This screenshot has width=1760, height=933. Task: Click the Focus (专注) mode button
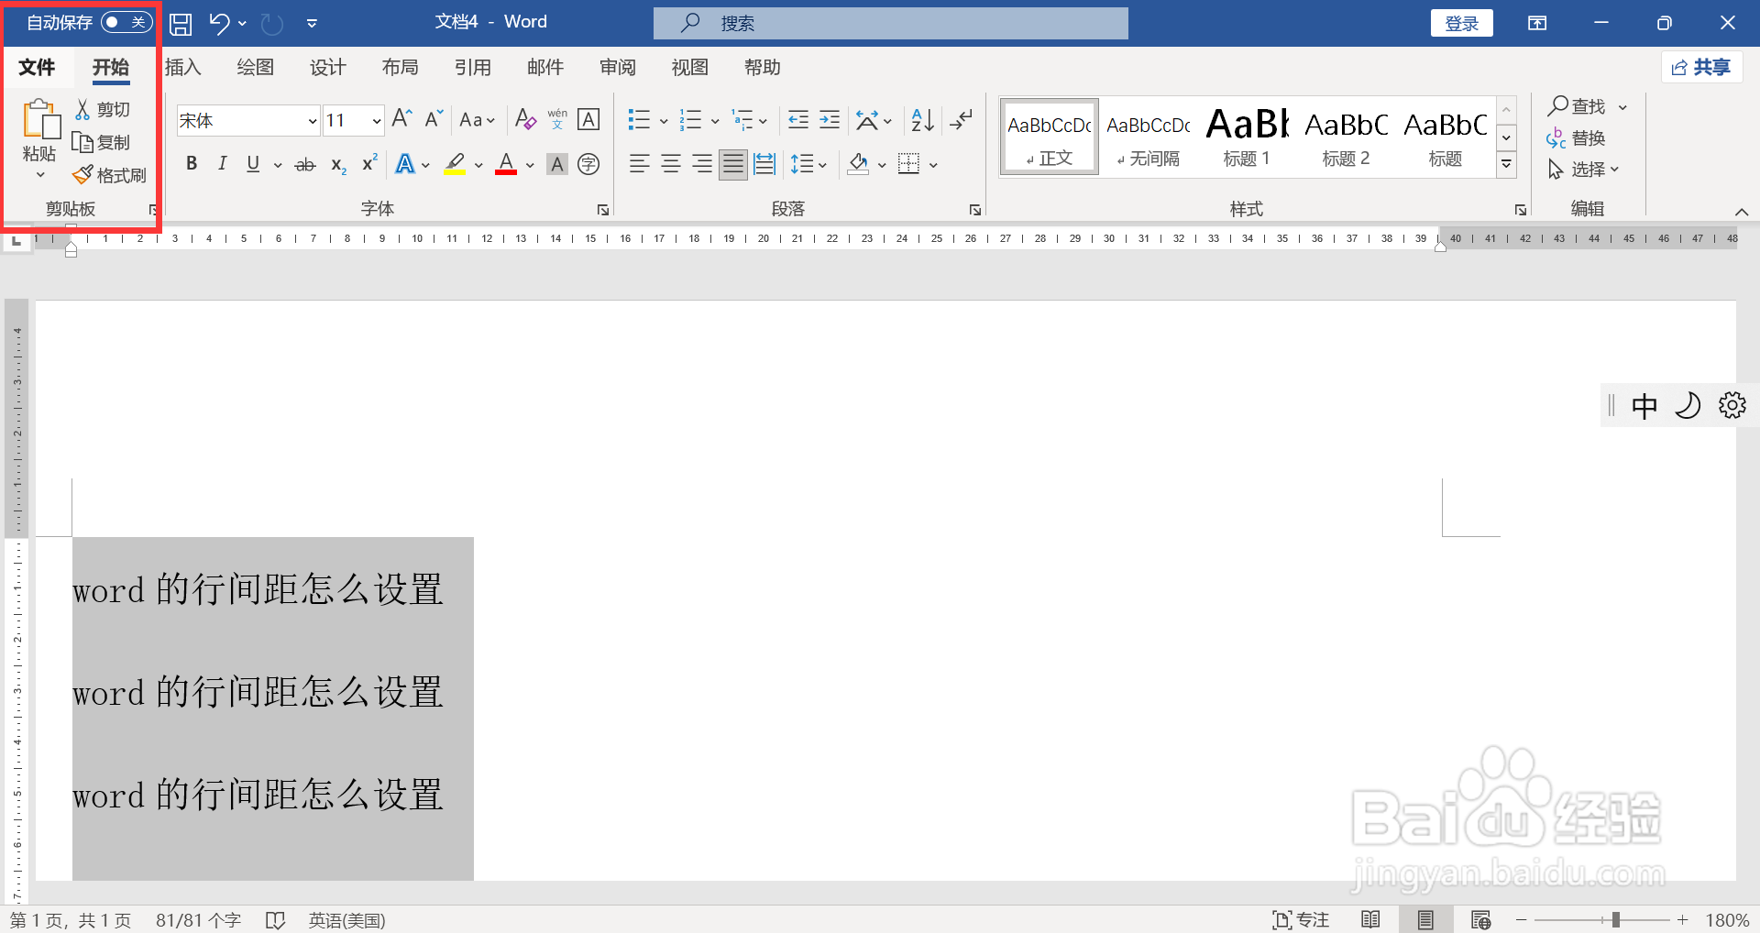click(x=1301, y=919)
